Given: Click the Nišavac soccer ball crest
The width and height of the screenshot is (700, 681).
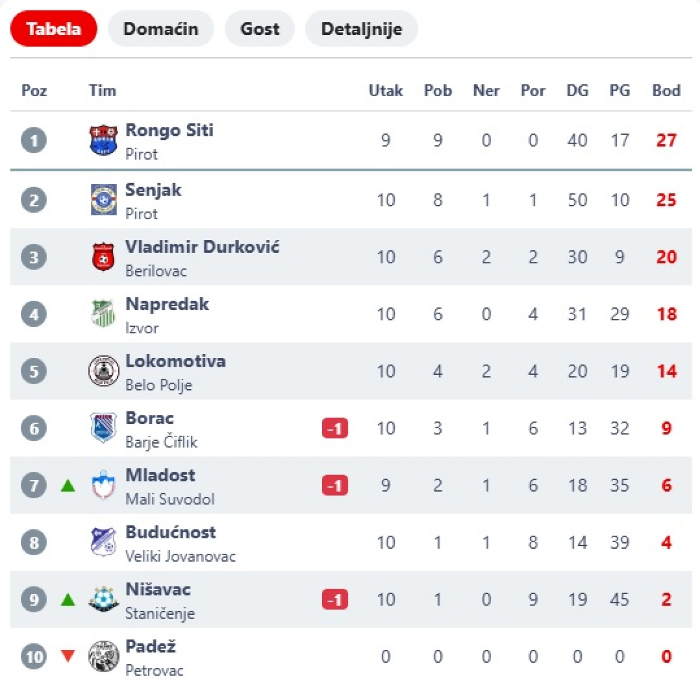Looking at the screenshot, I should pos(103,599).
